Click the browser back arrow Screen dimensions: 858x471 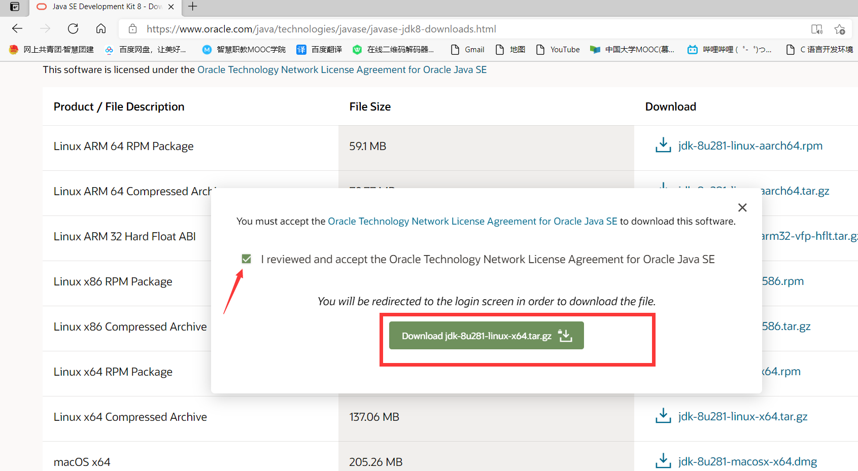pyautogui.click(x=17, y=28)
